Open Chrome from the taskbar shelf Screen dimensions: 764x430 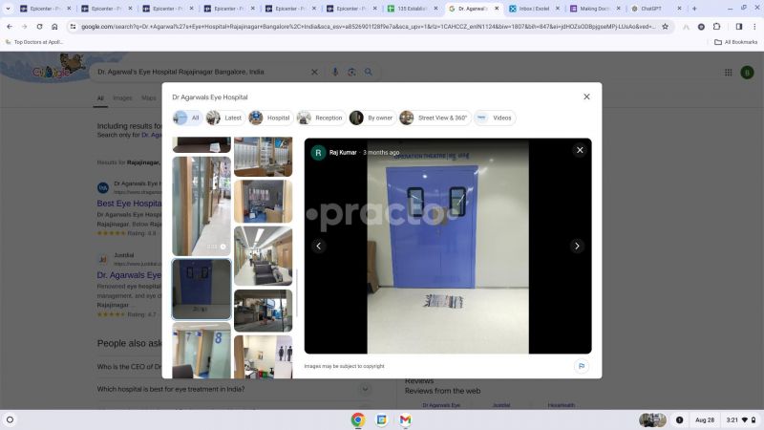tap(358, 419)
